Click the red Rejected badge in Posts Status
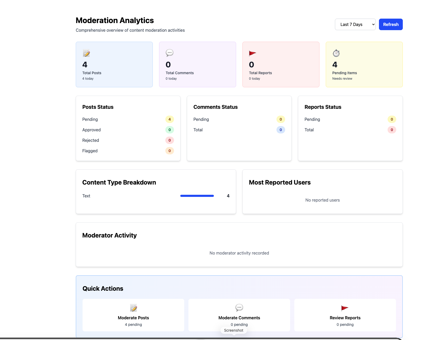The height and width of the screenshot is (340, 429). 170,140
